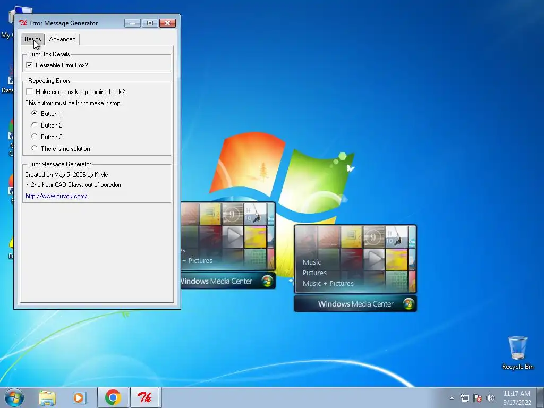Open Google Chrome from the taskbar

[x=113, y=397]
